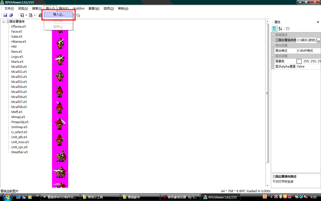Click the show desktop quick launch icon
Viewport: 321px width, 201px height.
(x=18, y=197)
